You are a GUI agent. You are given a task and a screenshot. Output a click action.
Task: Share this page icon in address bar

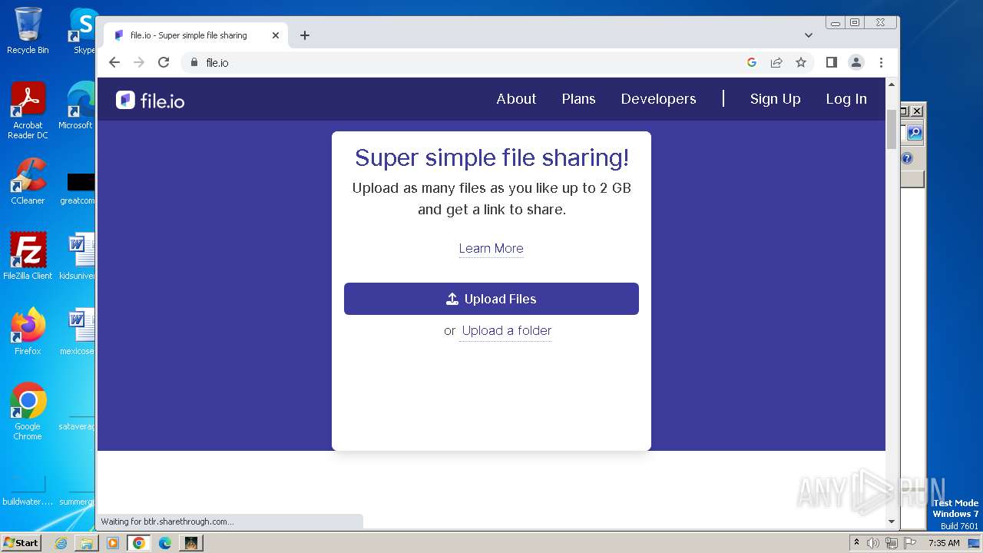(776, 62)
